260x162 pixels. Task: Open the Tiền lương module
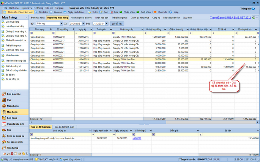[x=15, y=148]
